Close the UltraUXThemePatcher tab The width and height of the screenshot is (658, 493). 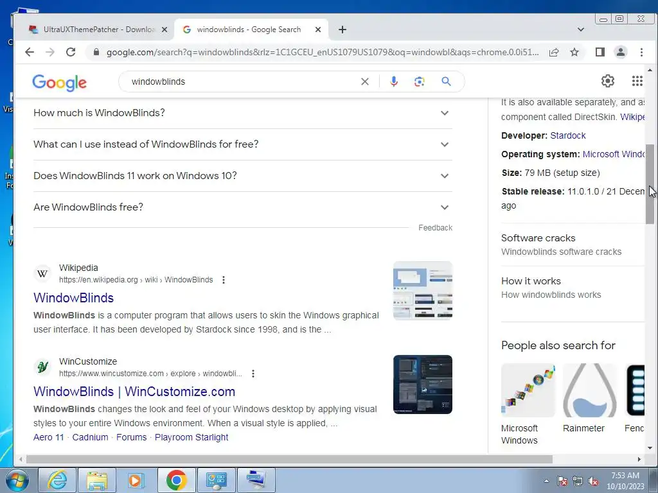(x=164, y=30)
